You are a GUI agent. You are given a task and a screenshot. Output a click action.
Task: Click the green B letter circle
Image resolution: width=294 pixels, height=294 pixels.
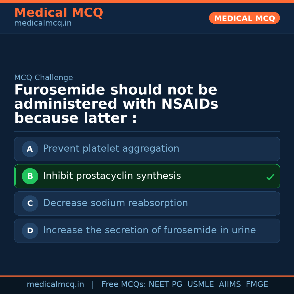[30, 176]
